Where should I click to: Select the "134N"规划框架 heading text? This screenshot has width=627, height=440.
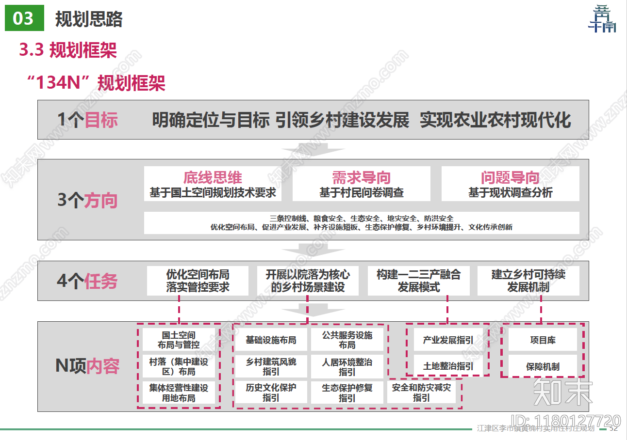pyautogui.click(x=96, y=82)
